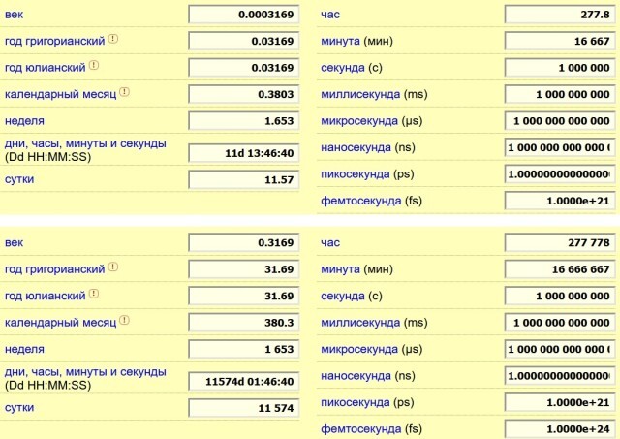Screen dimensions: 620x439
Task: Follow пикосекунда link beside 1.0000e+21
Action: 356,402
